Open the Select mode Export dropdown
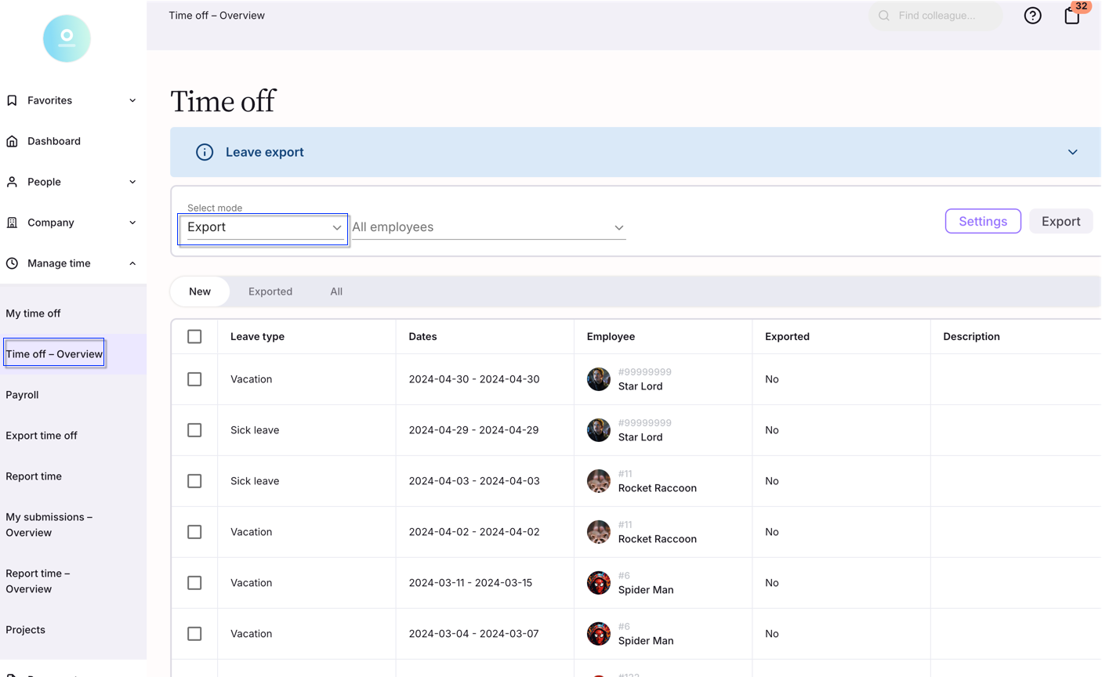This screenshot has height=677, width=1102. [263, 228]
